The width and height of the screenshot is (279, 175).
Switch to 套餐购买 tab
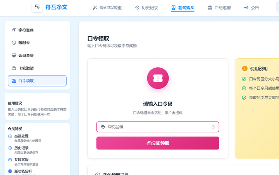click(x=183, y=8)
